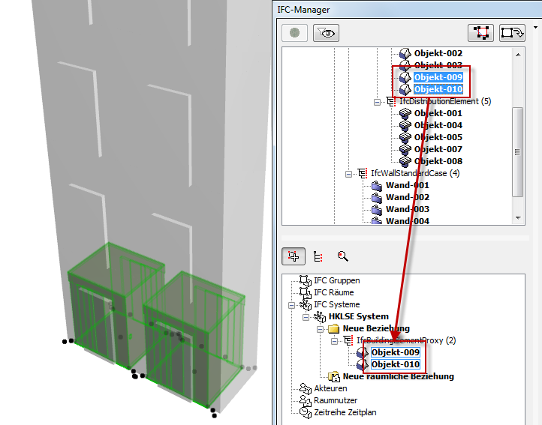The height and width of the screenshot is (425, 542).
Task: Click the Raumnutzer person icon
Action: (306, 400)
